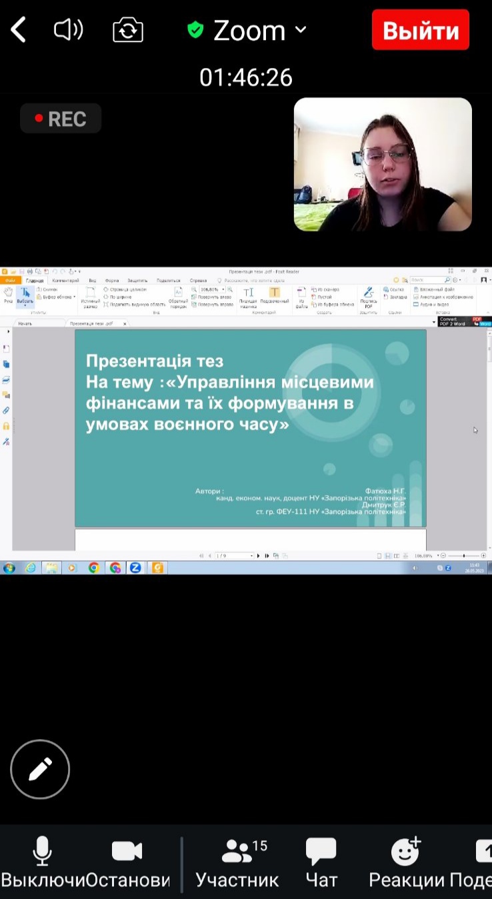Image resolution: width=492 pixels, height=899 pixels.
Task: Stop video with the camera Останови button
Action: click(x=127, y=862)
